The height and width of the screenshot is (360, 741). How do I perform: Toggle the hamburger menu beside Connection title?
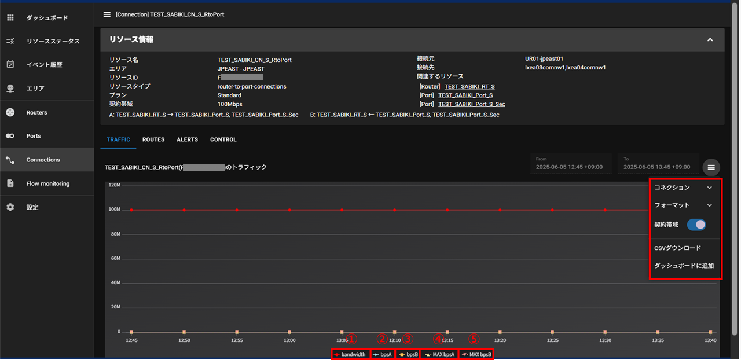point(107,14)
